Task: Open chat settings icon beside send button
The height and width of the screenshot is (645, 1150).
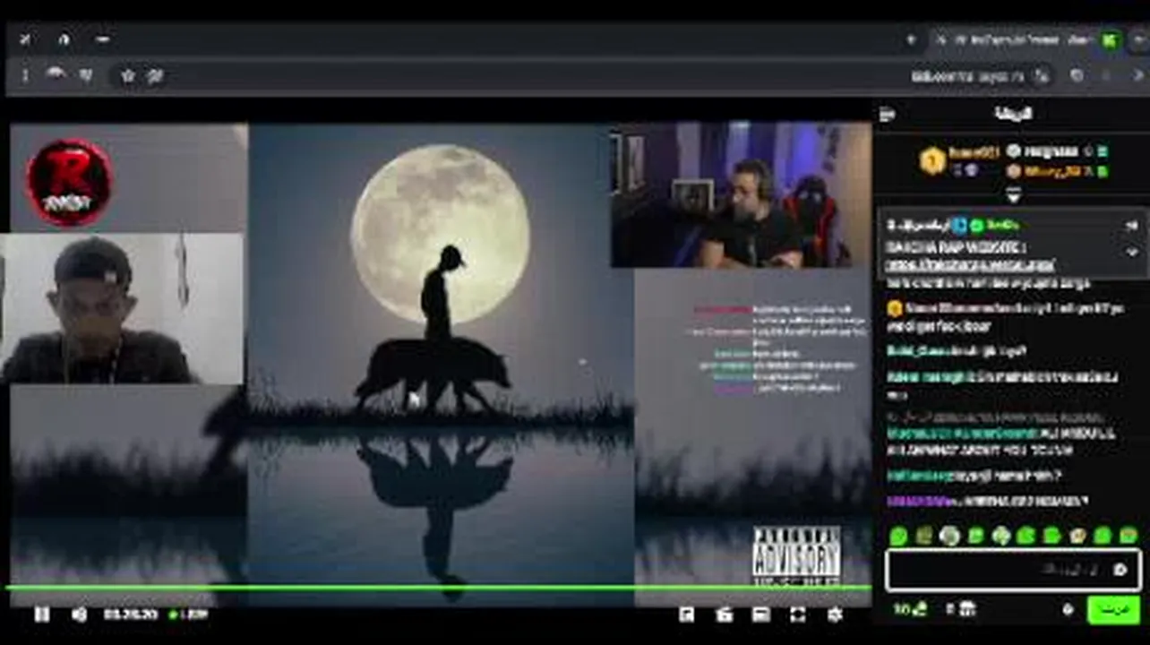Action: (1068, 610)
